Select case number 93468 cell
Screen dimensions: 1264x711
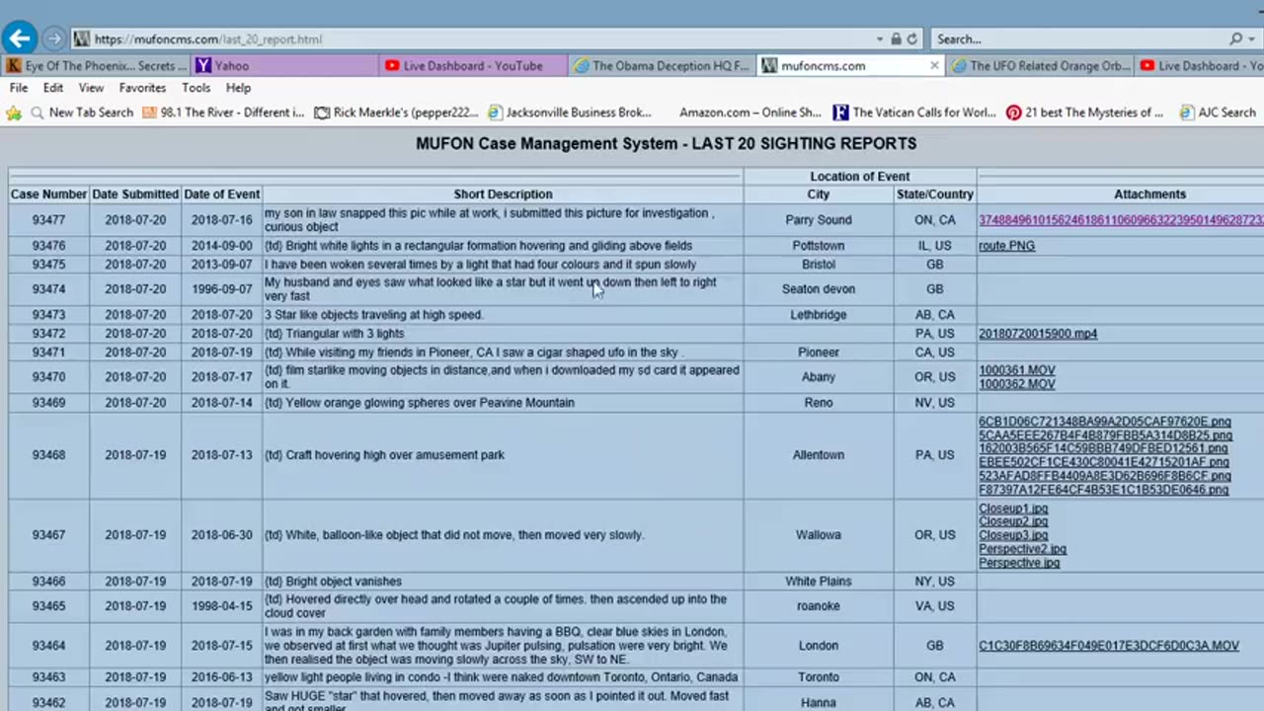click(48, 455)
